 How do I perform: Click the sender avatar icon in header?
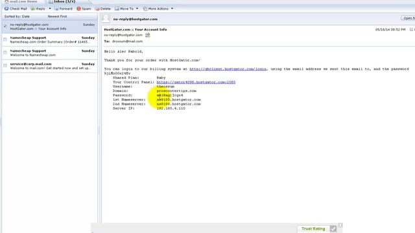(106, 19)
